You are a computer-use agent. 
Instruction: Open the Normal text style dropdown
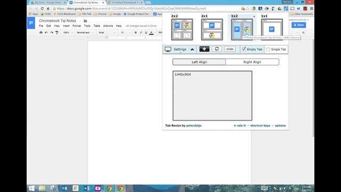click(x=85, y=33)
